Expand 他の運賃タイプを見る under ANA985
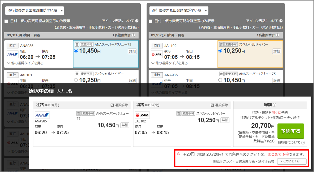This screenshot has width=314, height=172. (25, 63)
